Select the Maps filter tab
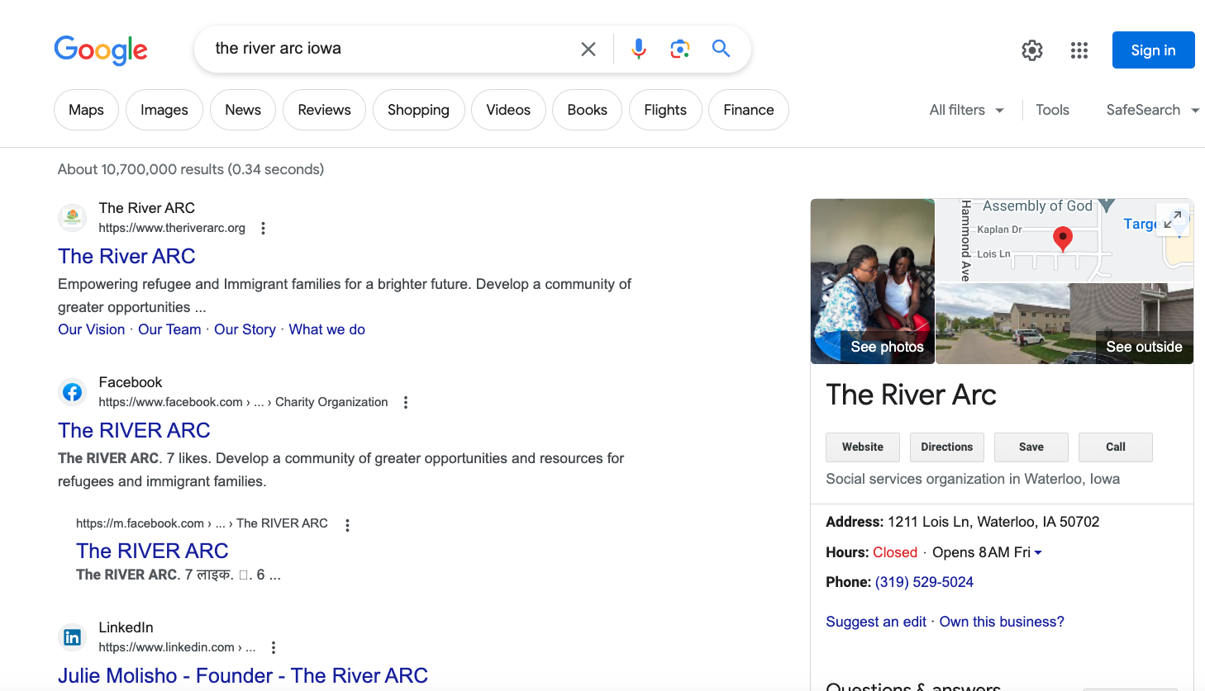The height and width of the screenshot is (691, 1205). click(x=86, y=110)
